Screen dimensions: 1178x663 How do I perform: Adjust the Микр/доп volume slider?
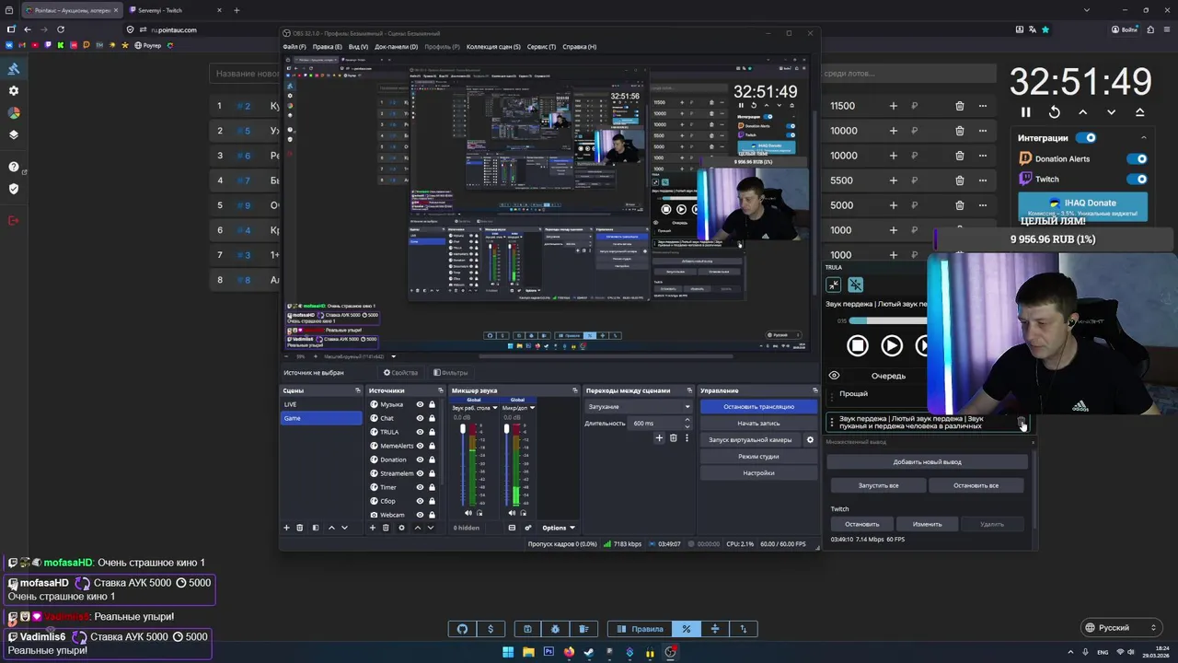click(506, 465)
